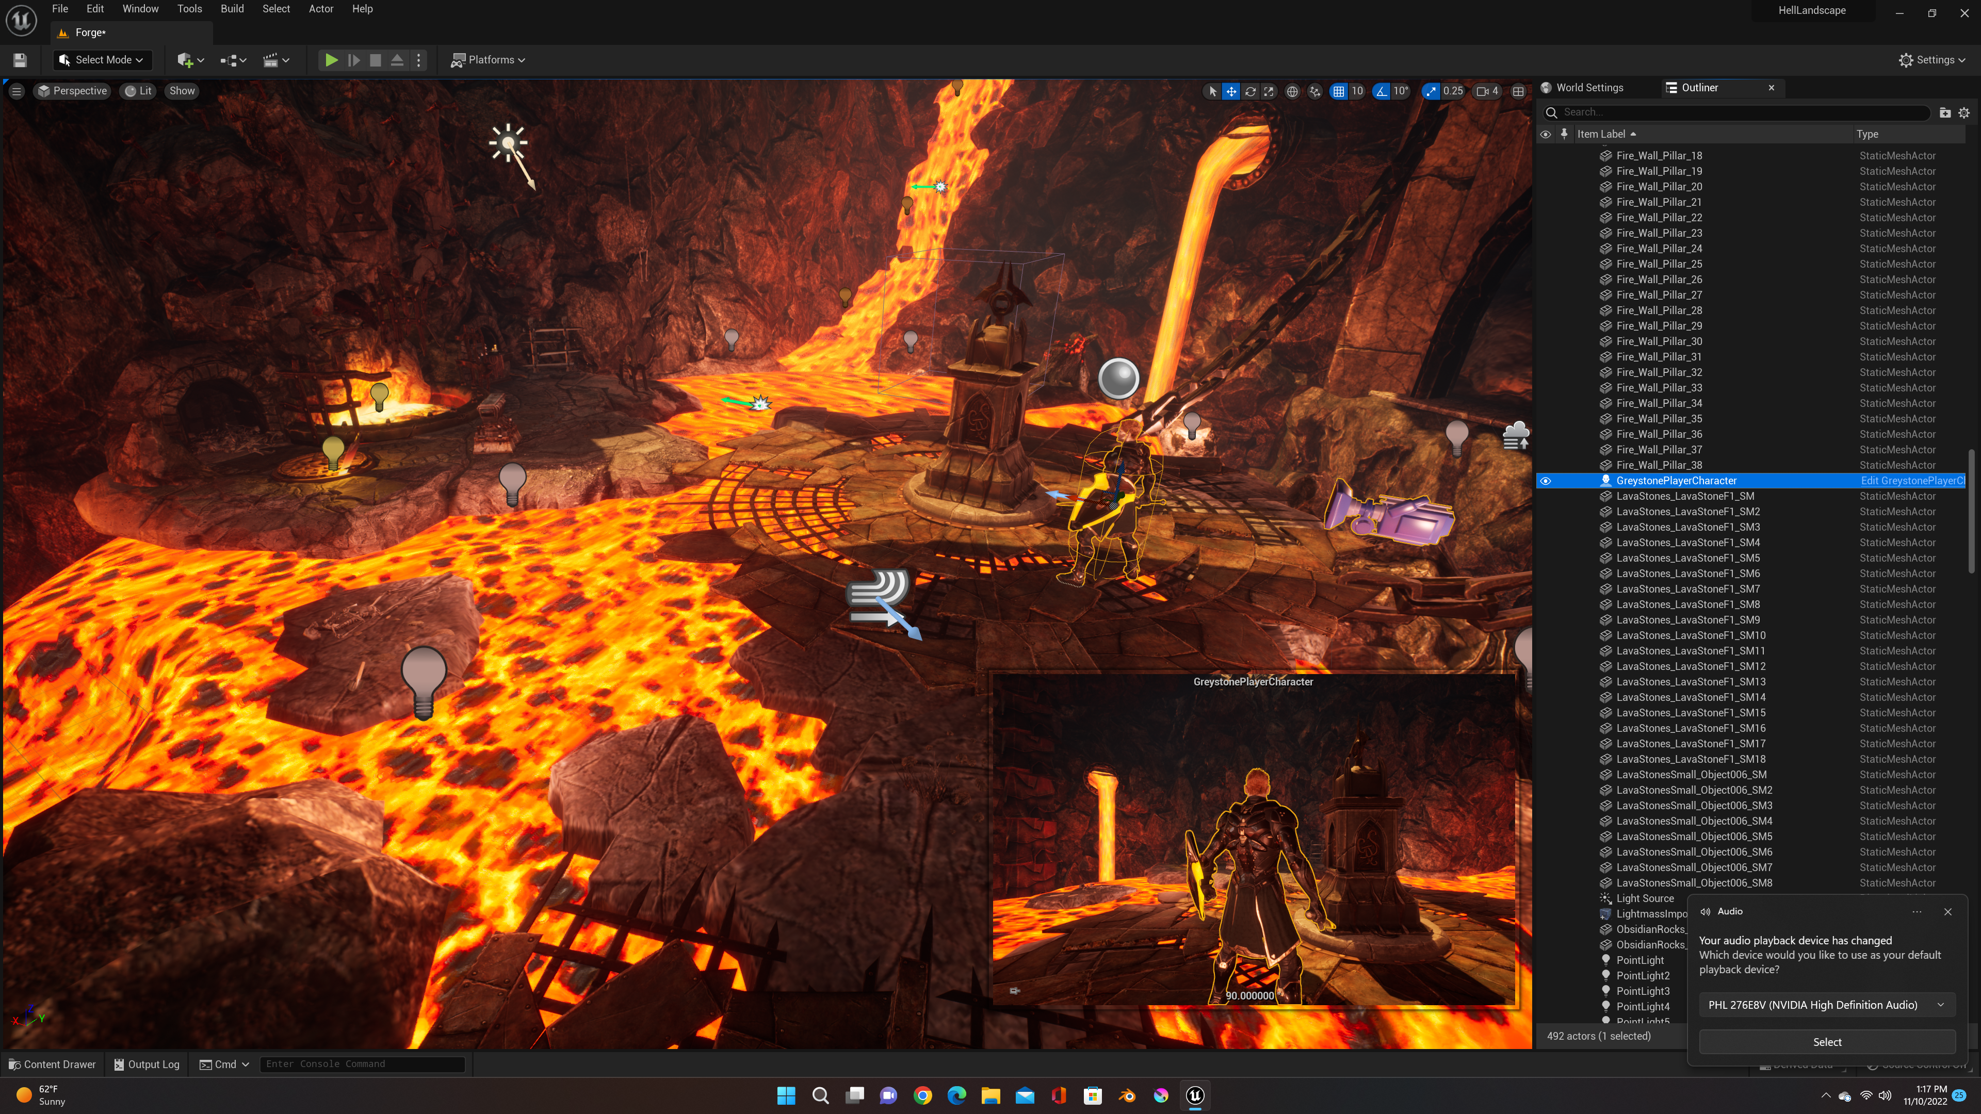The width and height of the screenshot is (1981, 1114).
Task: Open the File menu
Action: tap(60, 9)
